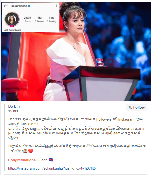This screenshot has width=151, height=175.
Task: Click the orange Congratulations text
Action: [x=22, y=160]
